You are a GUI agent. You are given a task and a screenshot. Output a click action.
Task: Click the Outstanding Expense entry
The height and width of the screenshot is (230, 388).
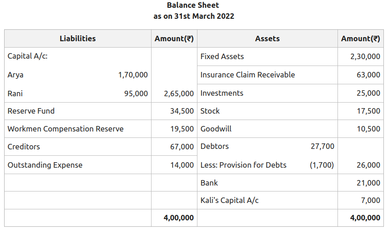click(x=45, y=165)
